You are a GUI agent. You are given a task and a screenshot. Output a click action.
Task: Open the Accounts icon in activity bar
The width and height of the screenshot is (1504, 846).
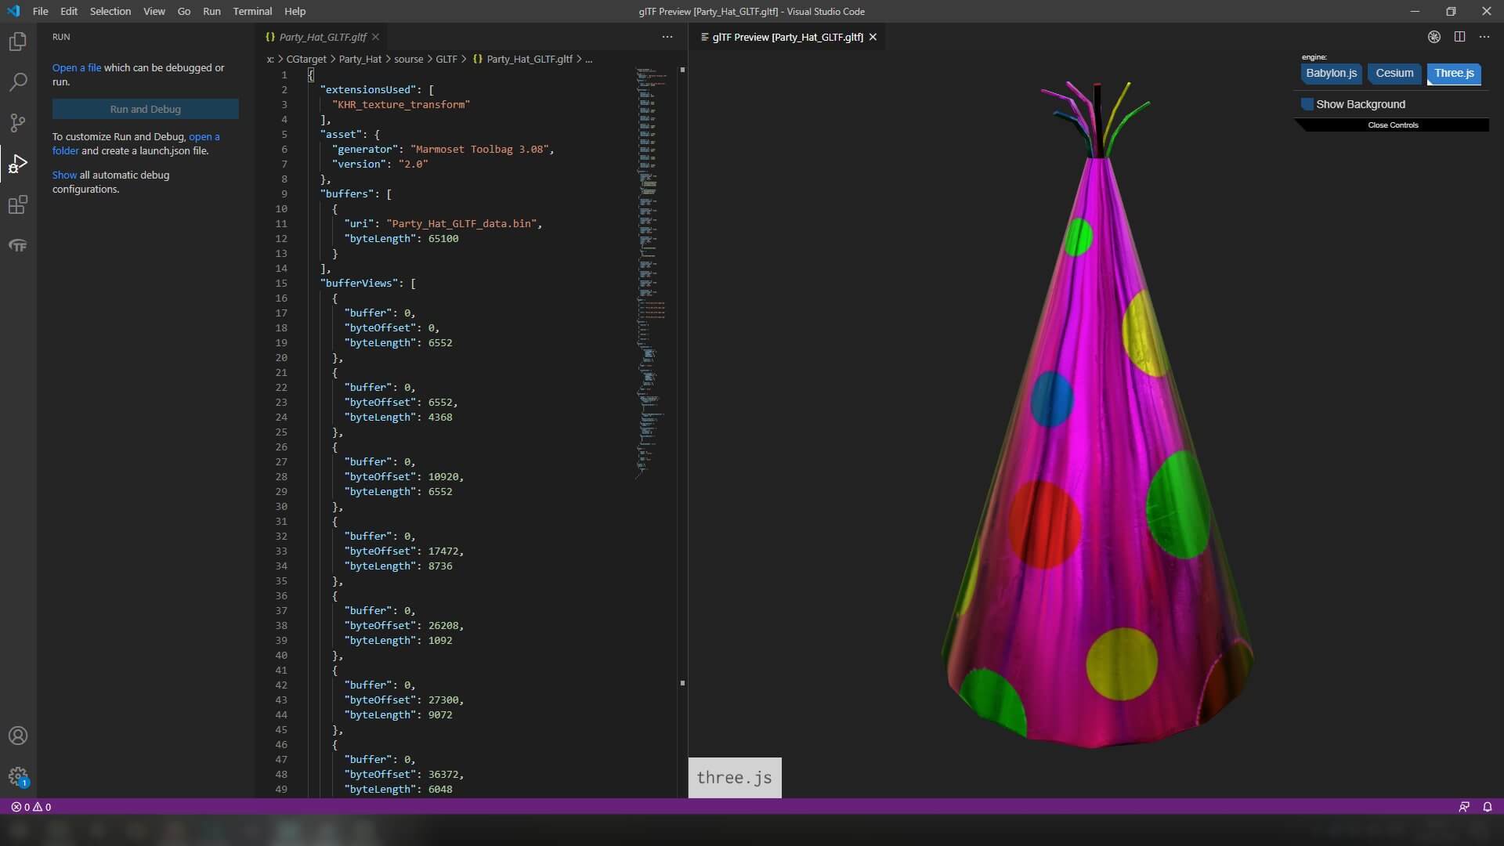point(17,736)
